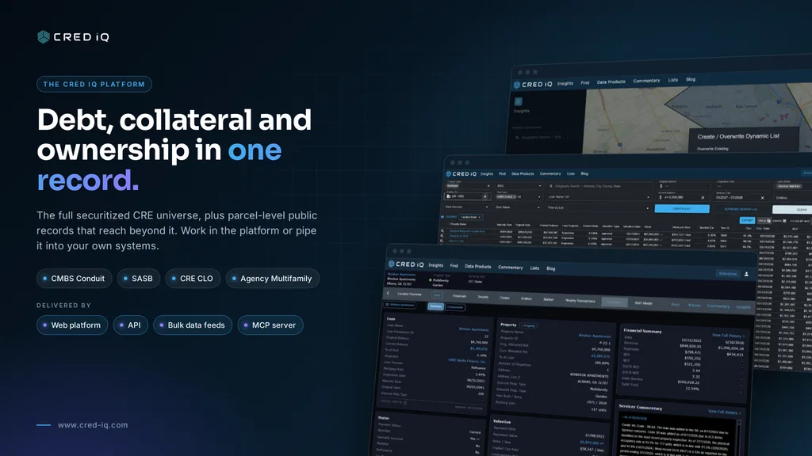This screenshot has width=812, height=456.
Task: Choose the MCP server chip
Action: coord(270,325)
